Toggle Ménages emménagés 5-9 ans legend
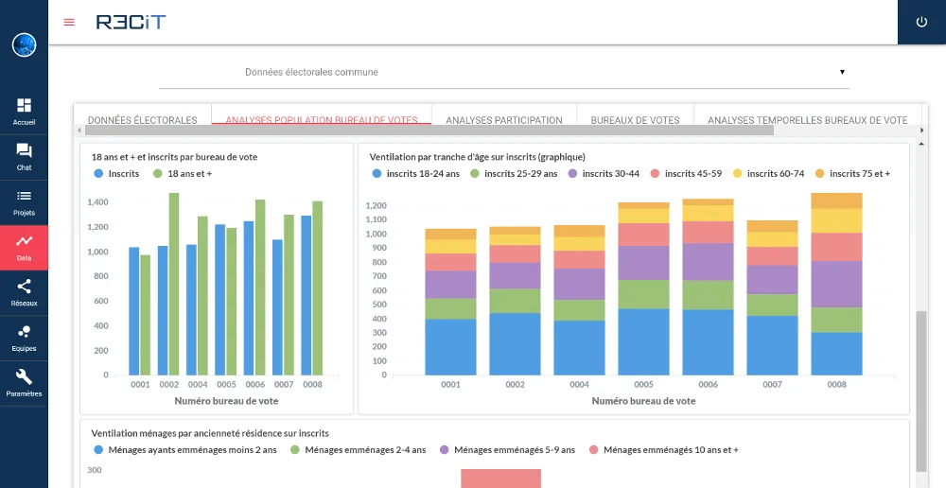 point(507,450)
